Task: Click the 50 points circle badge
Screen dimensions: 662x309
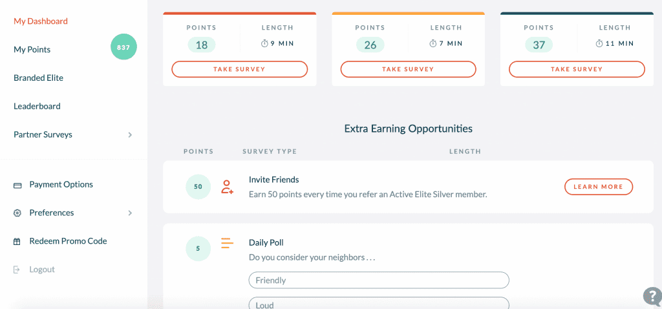Action: (198, 187)
